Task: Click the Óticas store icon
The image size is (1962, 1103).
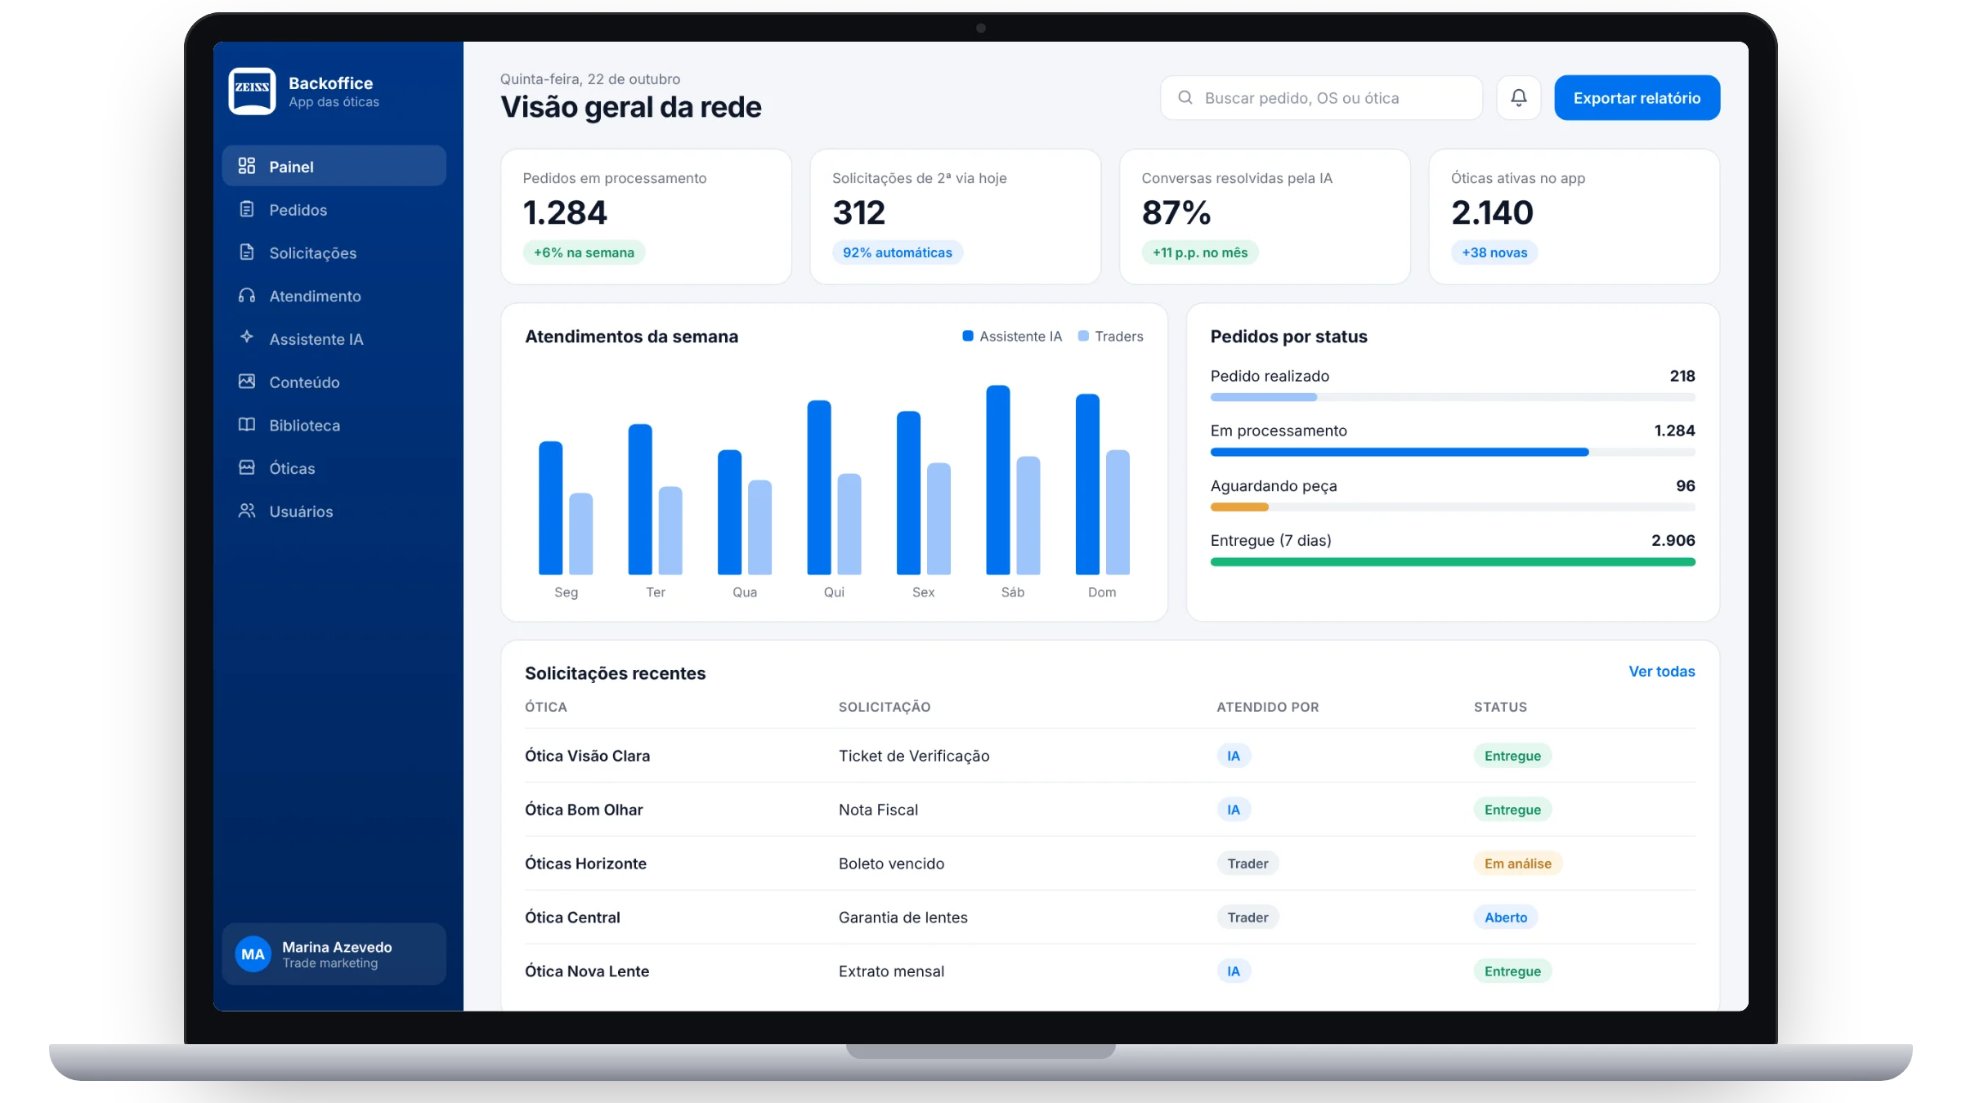Action: click(247, 467)
